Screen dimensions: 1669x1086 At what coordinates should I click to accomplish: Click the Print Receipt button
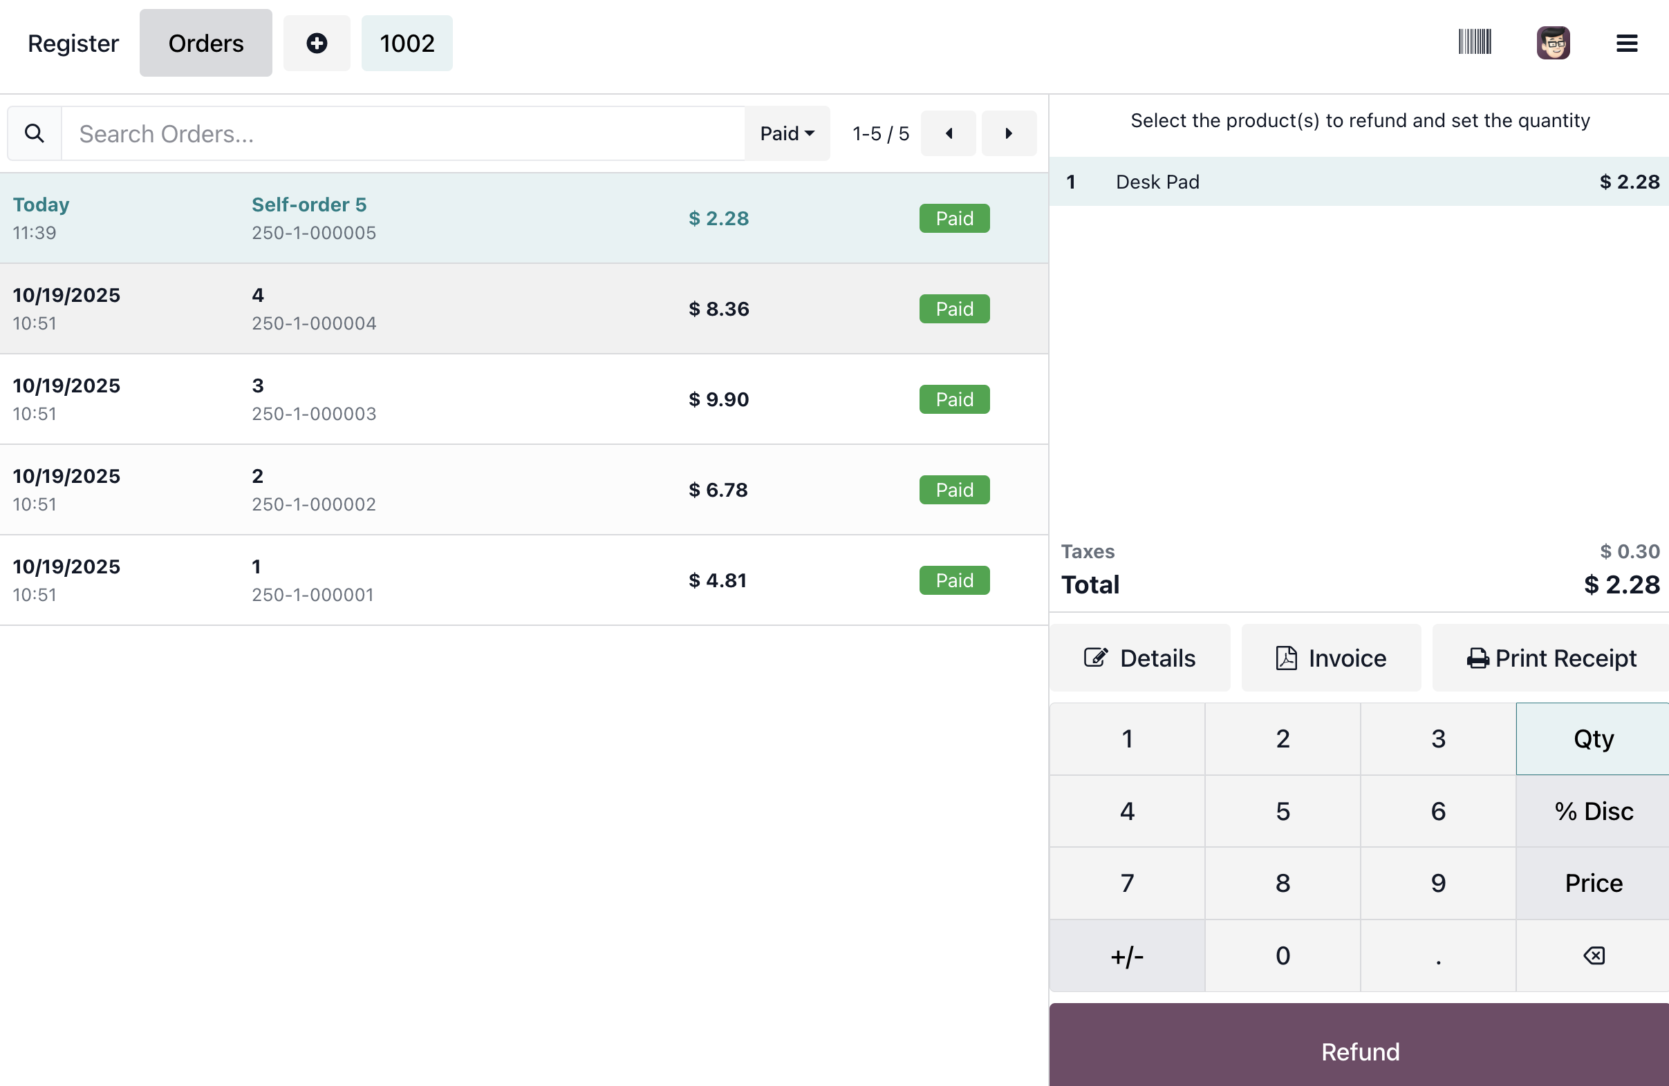click(x=1551, y=658)
